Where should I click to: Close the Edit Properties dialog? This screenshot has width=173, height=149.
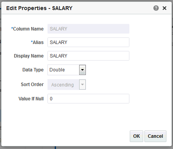point(165,8)
